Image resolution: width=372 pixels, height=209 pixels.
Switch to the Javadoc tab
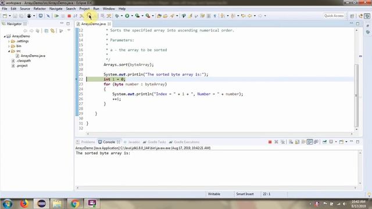coord(132,142)
